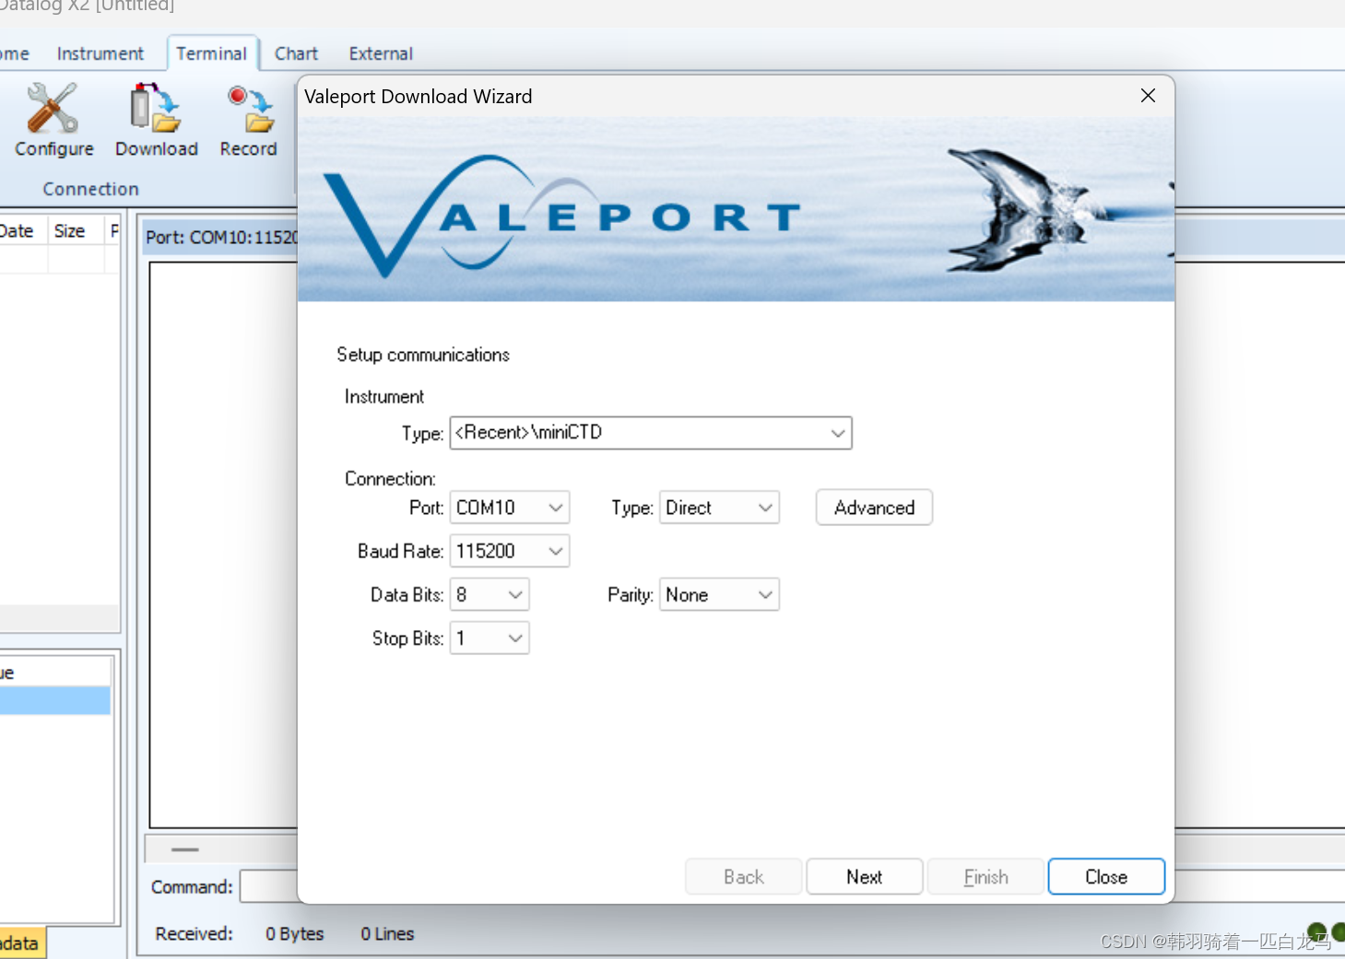Go to the External ribbon tab
The height and width of the screenshot is (959, 1345).
pyautogui.click(x=380, y=53)
